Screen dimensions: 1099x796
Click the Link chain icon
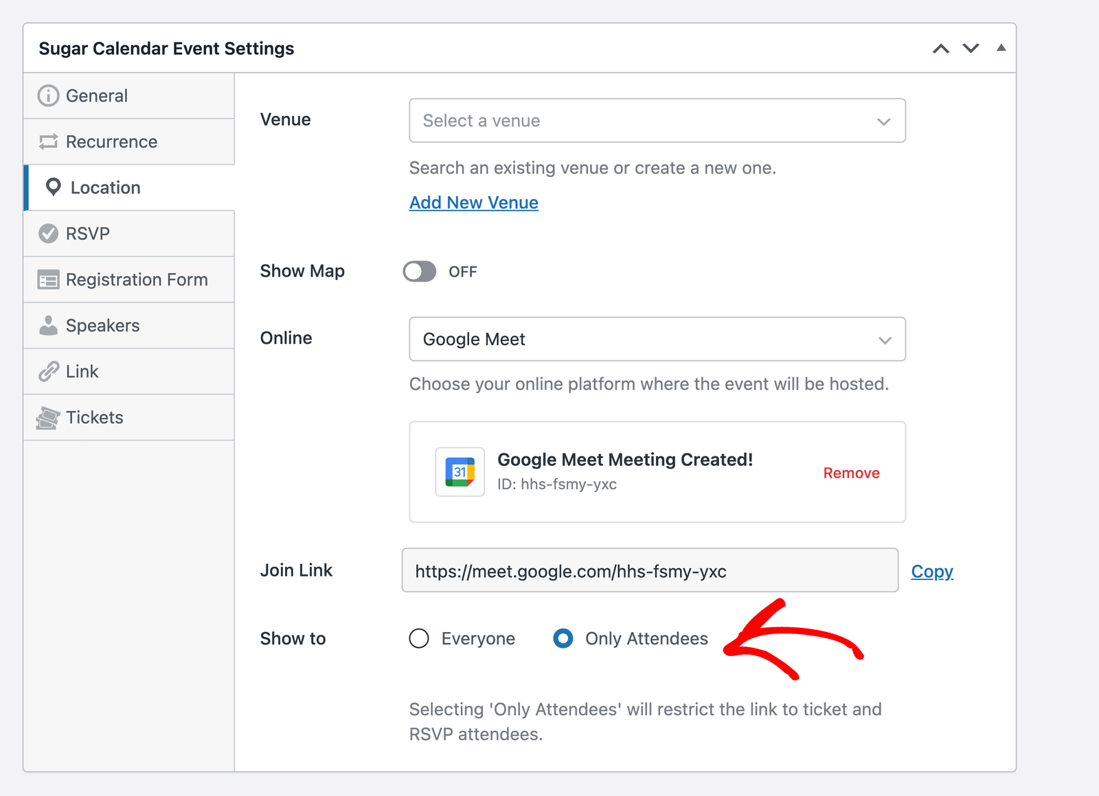pos(48,371)
